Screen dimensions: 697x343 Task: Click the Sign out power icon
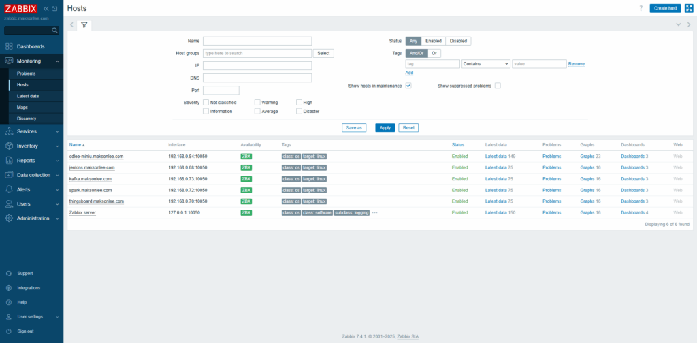9,331
